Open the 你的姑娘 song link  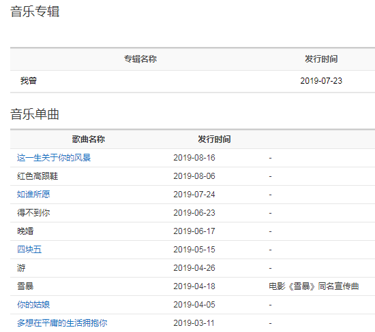tap(33, 305)
